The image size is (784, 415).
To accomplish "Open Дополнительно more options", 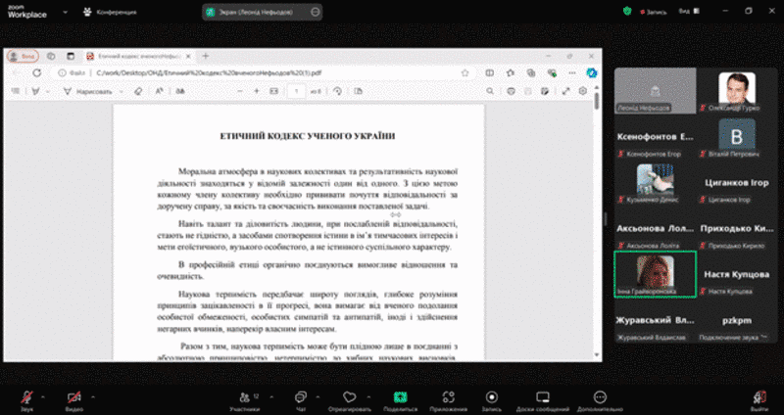I will (600, 401).
